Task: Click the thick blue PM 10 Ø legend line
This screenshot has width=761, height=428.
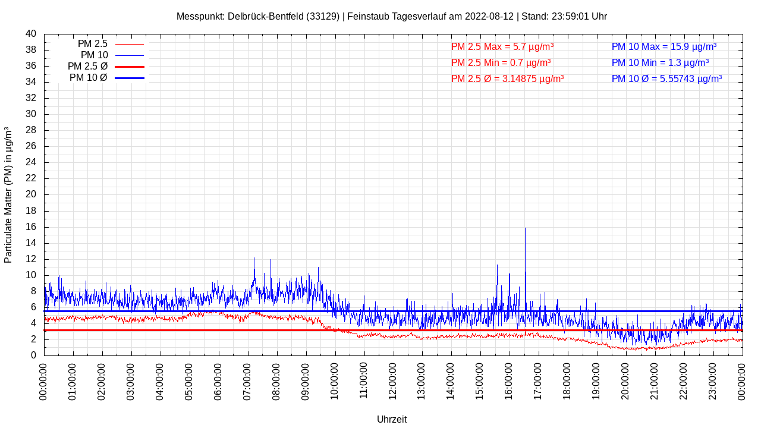Action: 130,78
